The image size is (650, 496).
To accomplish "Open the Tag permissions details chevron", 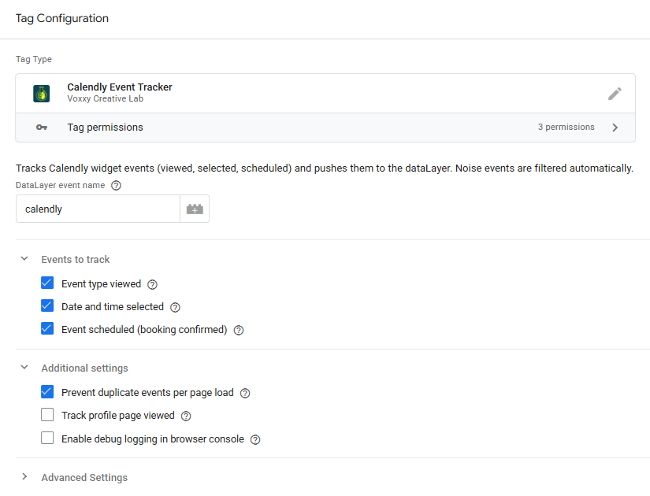I will point(615,128).
